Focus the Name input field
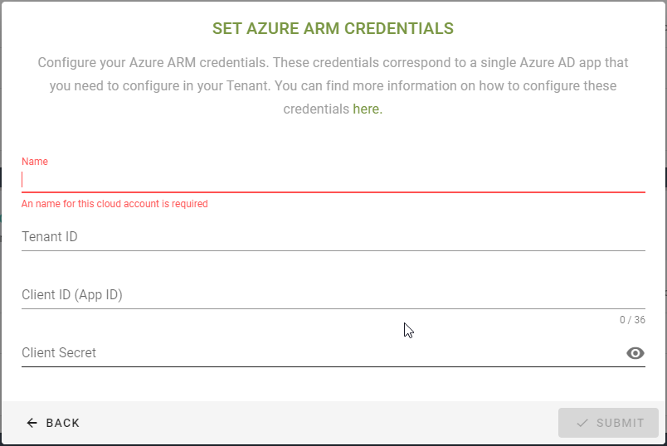This screenshot has width=667, height=446. click(332, 179)
